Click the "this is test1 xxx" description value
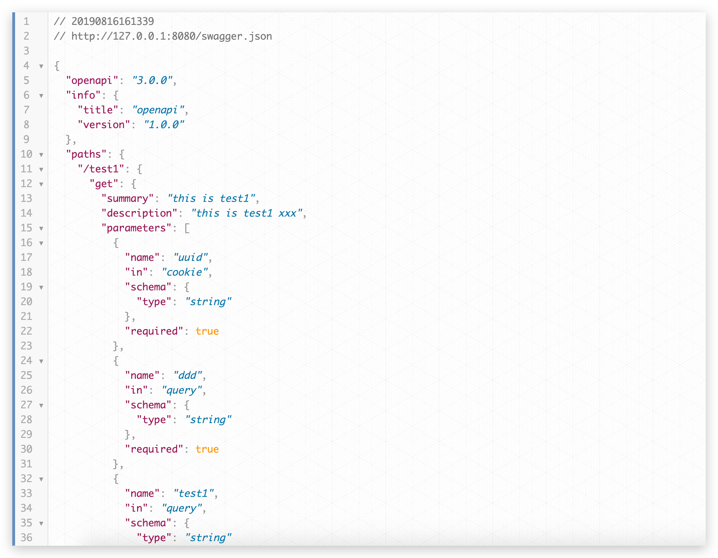 [246, 213]
